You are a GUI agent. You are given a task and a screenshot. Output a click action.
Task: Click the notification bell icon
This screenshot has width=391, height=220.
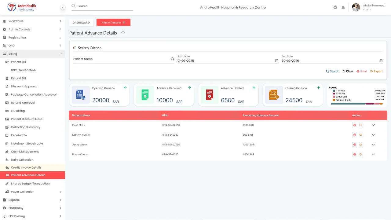tap(343, 7)
